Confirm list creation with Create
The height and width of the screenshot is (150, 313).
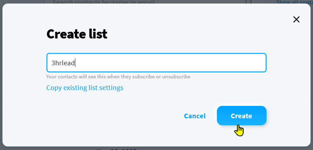coord(242,116)
